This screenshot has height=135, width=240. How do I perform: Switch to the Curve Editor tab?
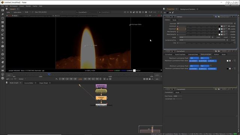pos(29,83)
